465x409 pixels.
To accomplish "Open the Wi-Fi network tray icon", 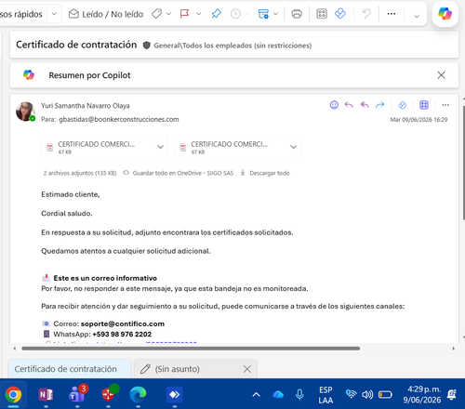I will (352, 394).
